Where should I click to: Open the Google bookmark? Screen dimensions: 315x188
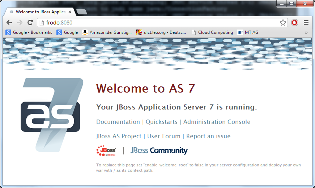point(67,32)
